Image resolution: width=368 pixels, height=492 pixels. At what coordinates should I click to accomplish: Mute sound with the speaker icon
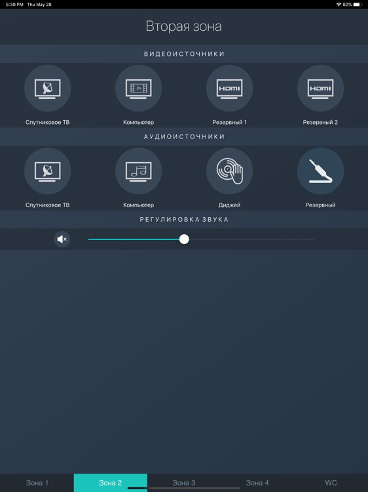coord(62,239)
